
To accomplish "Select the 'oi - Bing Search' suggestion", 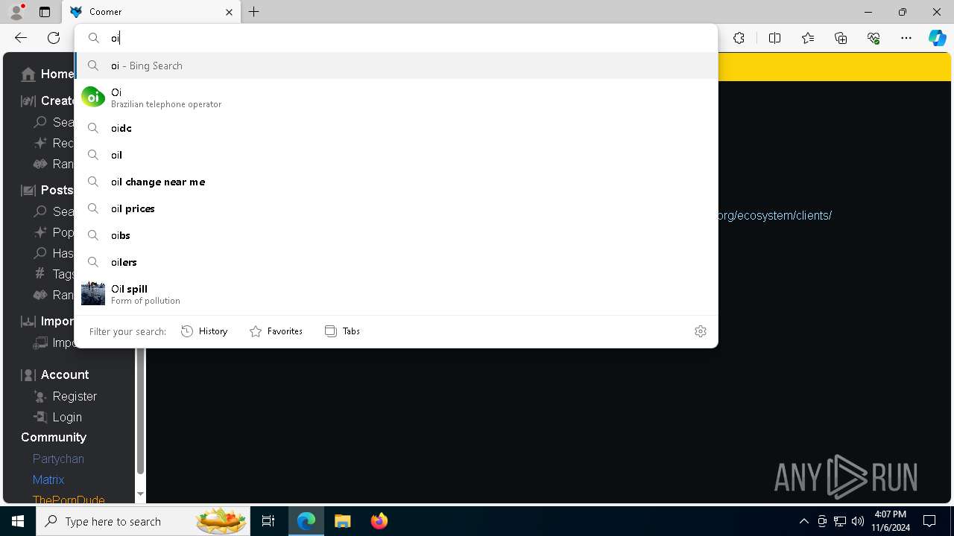I will point(396,66).
